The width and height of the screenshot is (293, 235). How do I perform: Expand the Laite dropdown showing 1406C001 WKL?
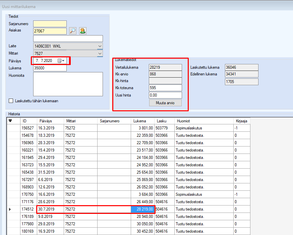[x=100, y=46]
